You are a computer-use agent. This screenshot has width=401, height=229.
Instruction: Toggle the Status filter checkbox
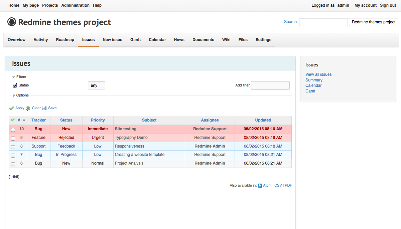tap(15, 85)
